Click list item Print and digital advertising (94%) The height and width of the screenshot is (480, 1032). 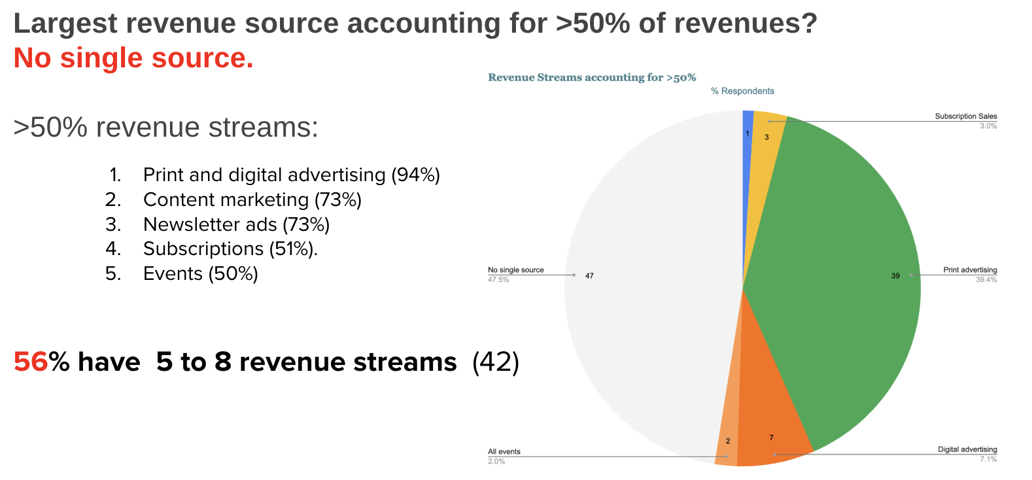pos(291,175)
